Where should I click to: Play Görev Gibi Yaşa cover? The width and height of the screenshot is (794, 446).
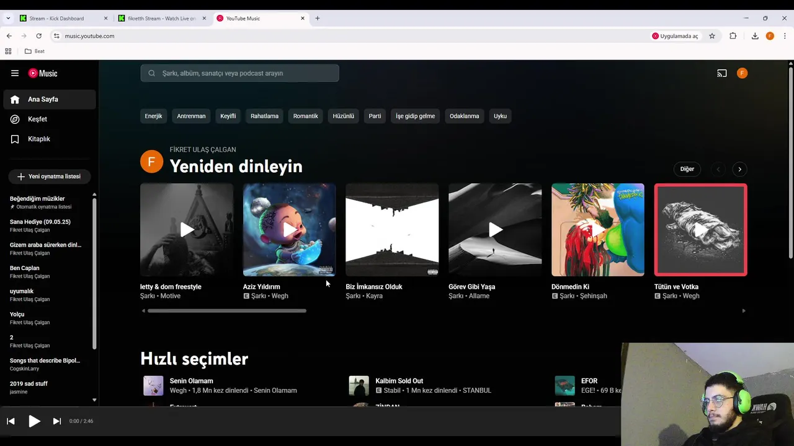pyautogui.click(x=495, y=230)
